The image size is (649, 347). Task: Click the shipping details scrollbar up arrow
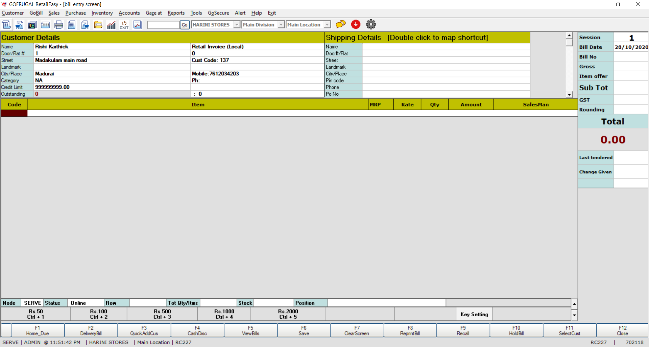pos(569,35)
